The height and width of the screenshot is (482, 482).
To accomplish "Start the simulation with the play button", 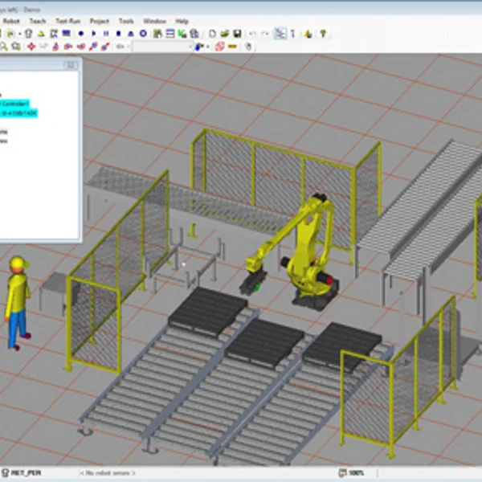I will click(x=94, y=34).
